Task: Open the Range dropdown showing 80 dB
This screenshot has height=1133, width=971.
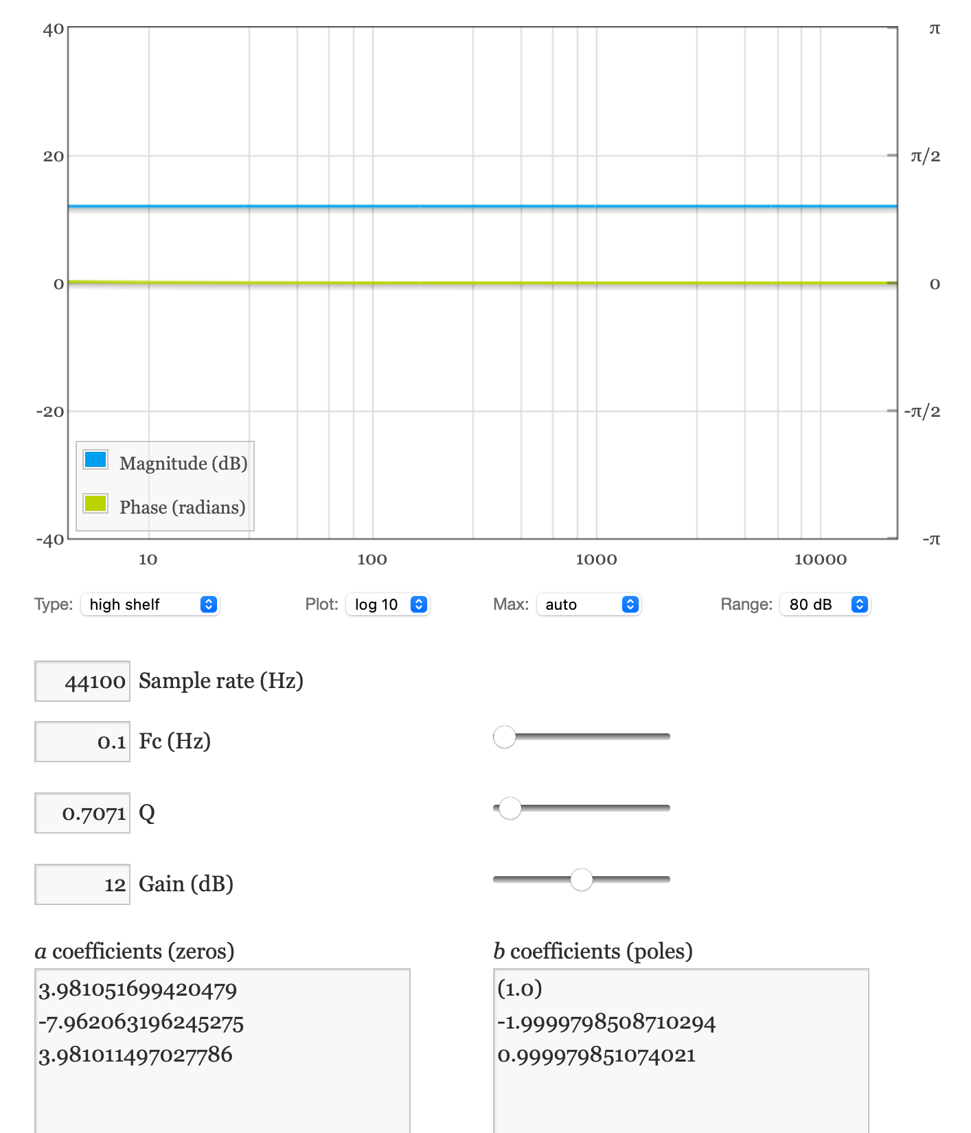Action: click(825, 604)
